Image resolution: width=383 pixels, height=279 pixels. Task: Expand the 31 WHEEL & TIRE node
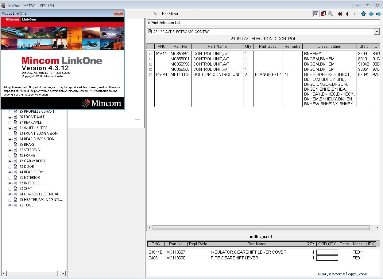click(10, 128)
